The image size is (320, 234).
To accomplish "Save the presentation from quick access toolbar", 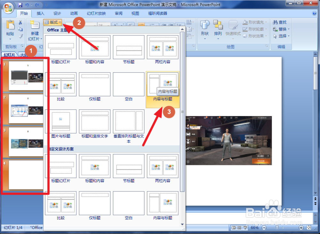I will (x=20, y=5).
